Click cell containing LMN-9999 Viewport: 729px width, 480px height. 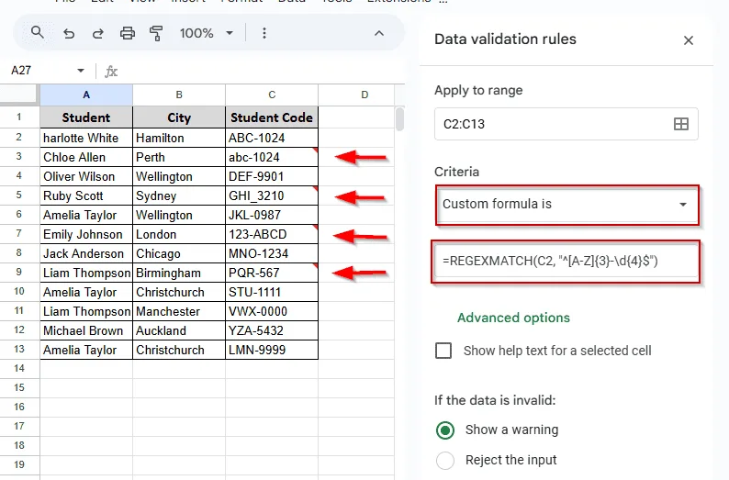coord(272,350)
